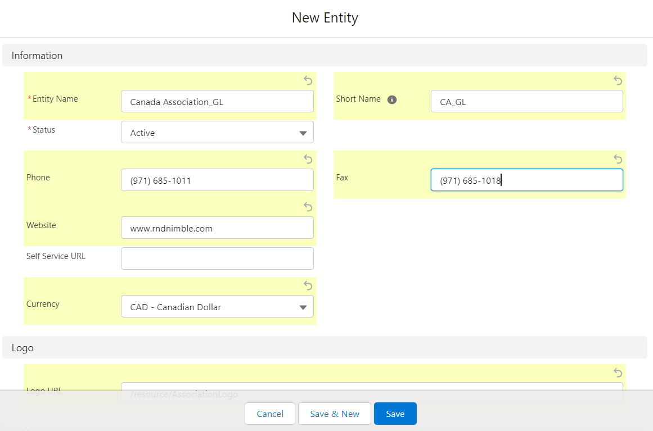Open the Currency dropdown

pos(217,307)
